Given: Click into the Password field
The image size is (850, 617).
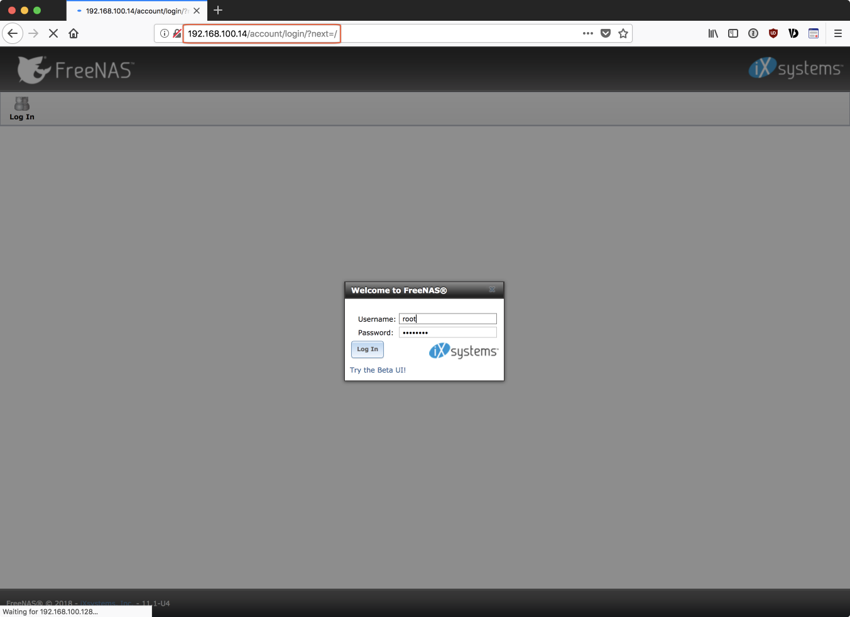Looking at the screenshot, I should (447, 332).
